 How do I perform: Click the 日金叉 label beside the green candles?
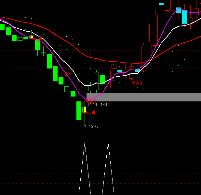[66, 74]
